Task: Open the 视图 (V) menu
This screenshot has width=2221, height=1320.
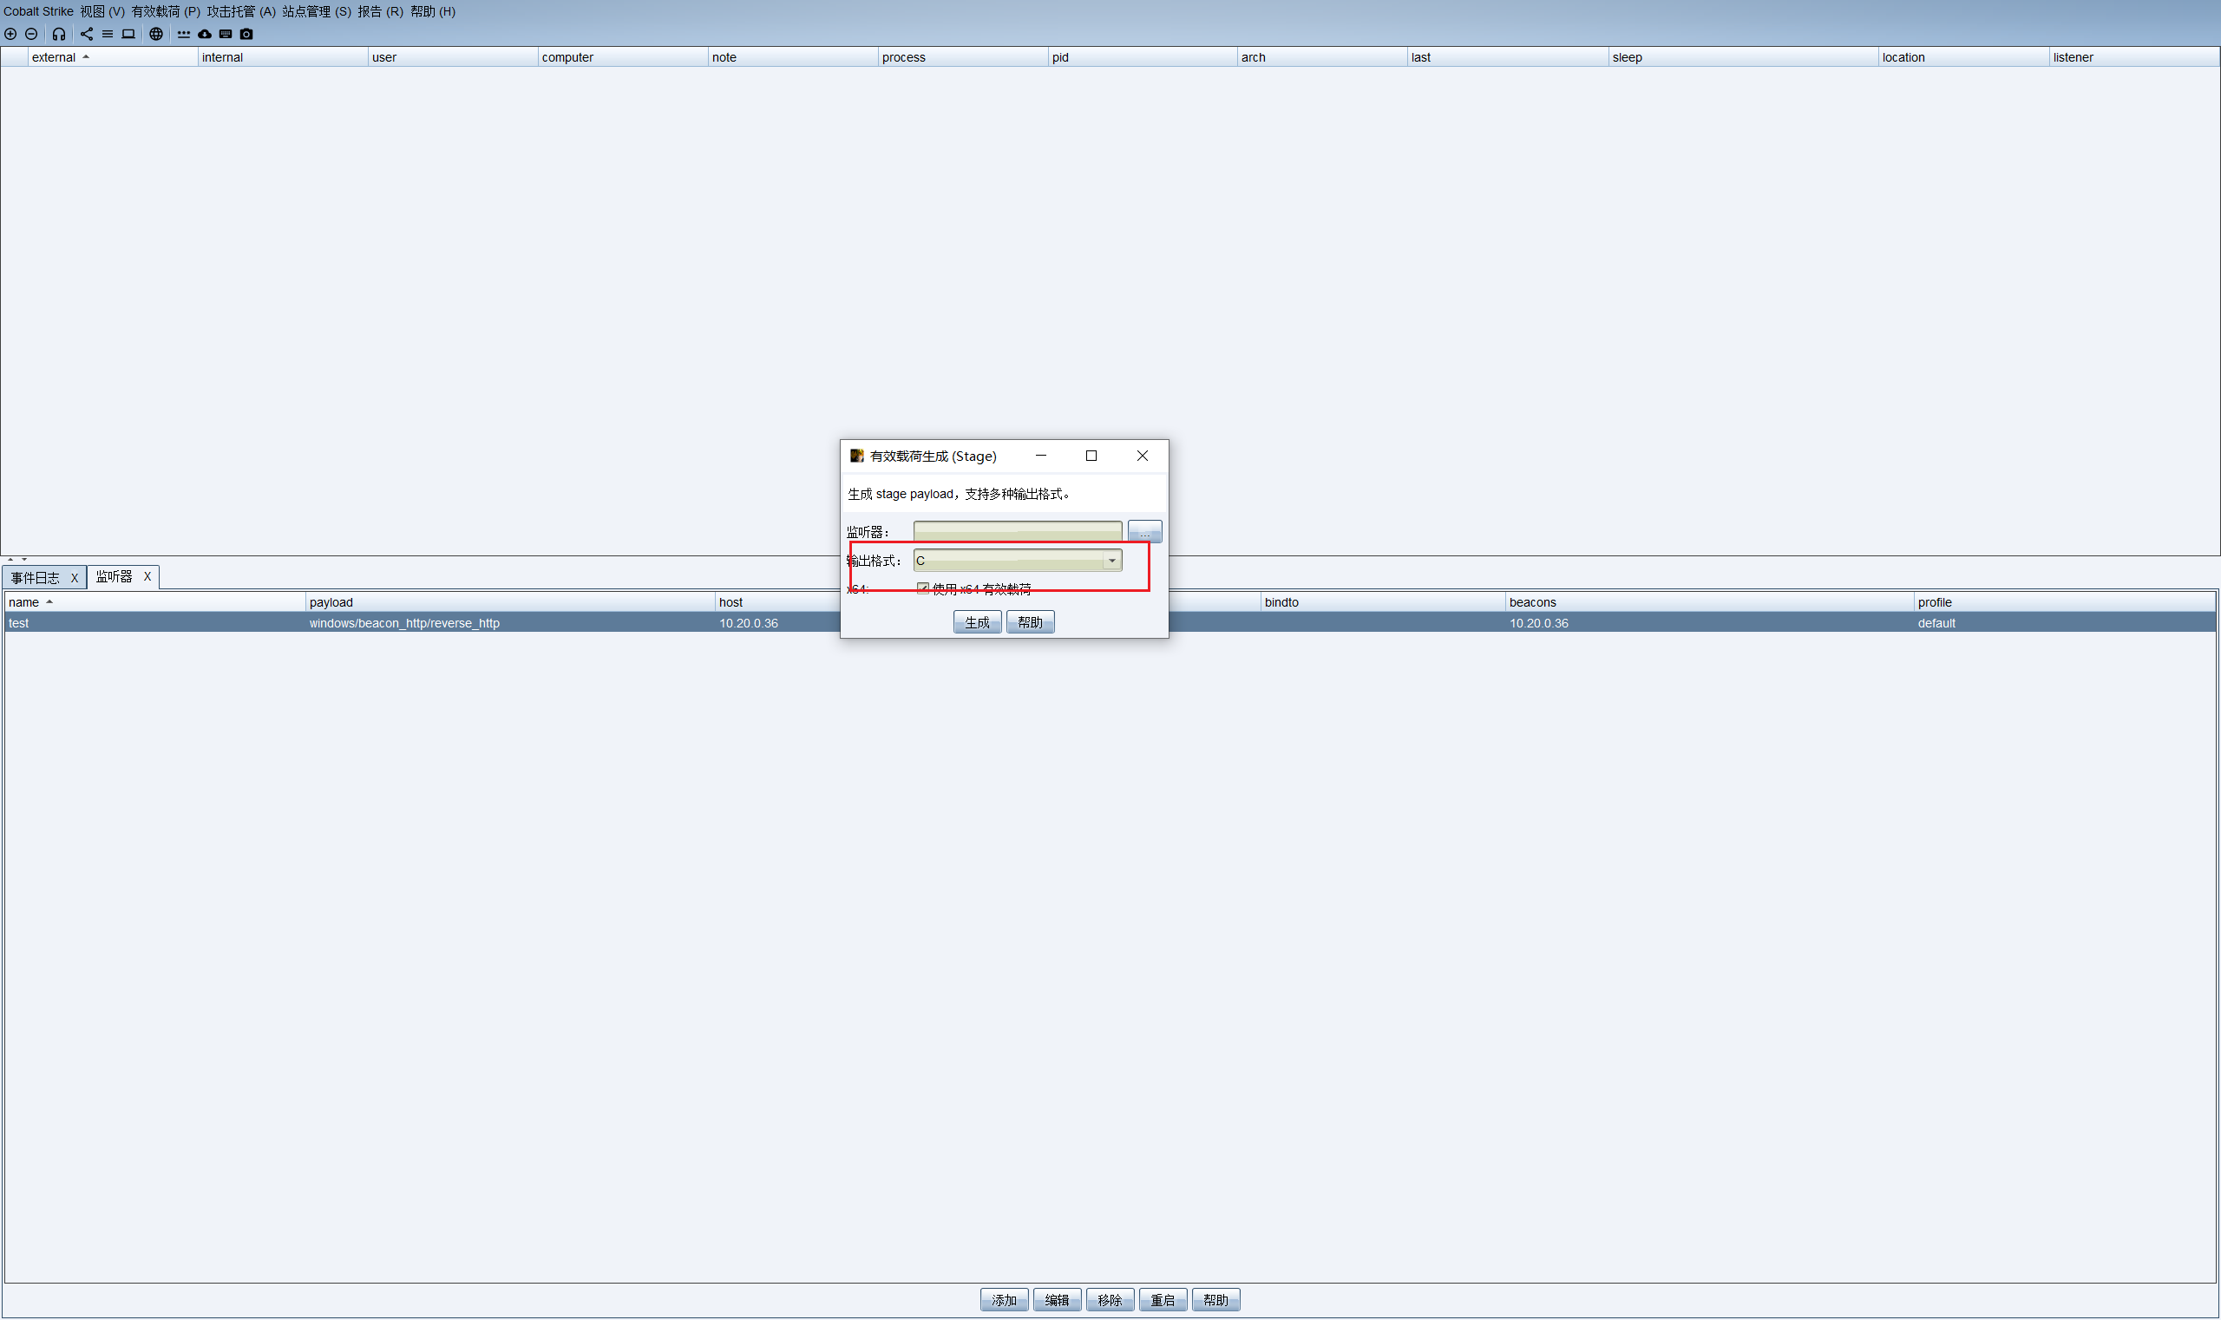Action: [x=102, y=11]
